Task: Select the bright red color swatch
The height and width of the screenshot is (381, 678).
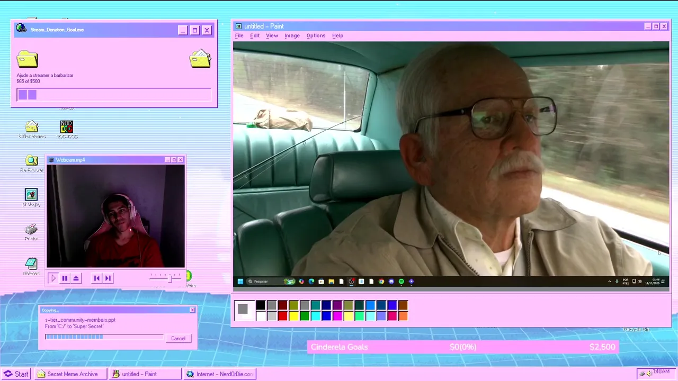Action: [283, 316]
